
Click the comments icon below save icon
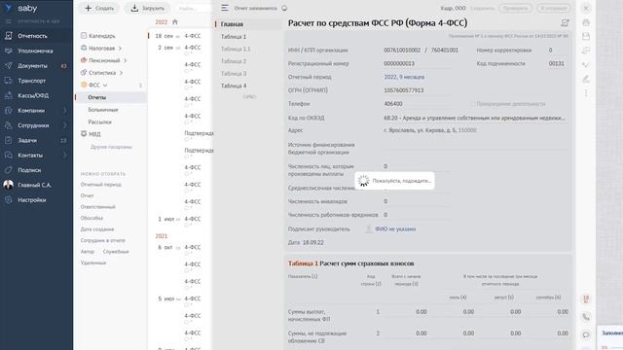click(586, 51)
